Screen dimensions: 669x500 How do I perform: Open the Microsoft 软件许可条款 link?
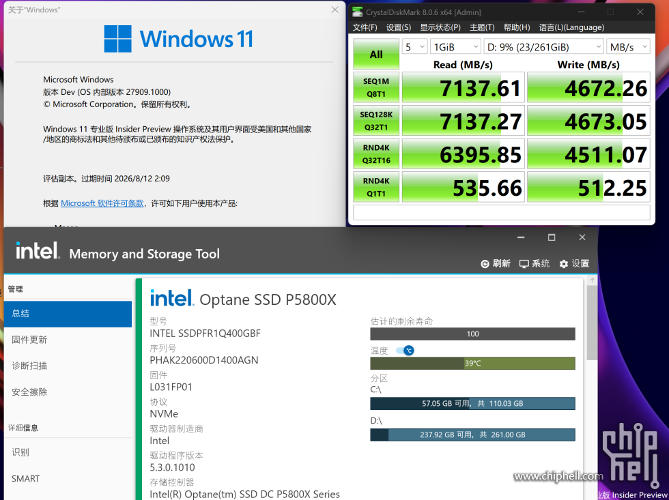point(102,203)
